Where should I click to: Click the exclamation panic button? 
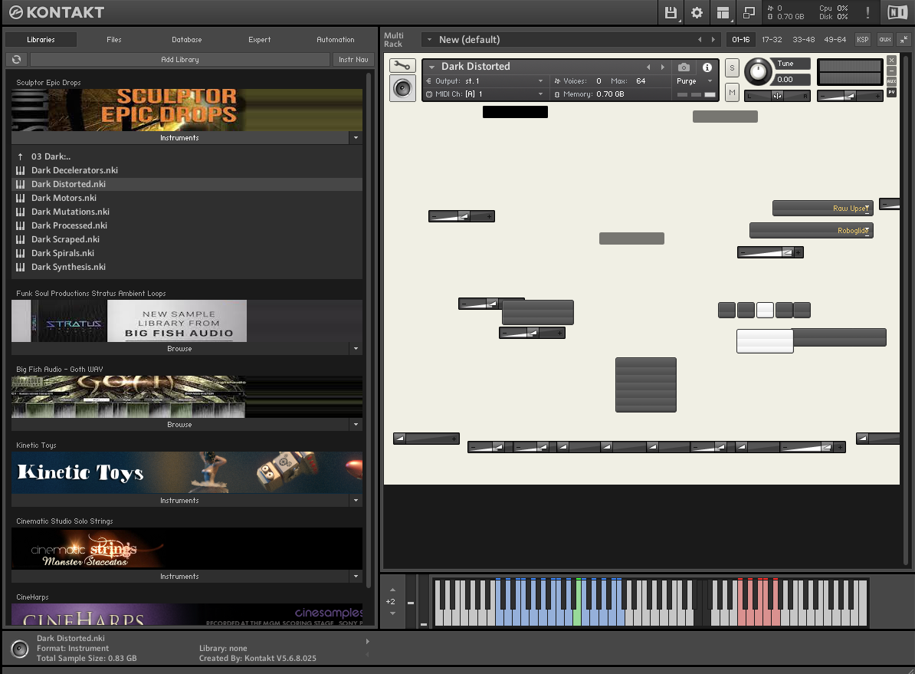pos(867,12)
